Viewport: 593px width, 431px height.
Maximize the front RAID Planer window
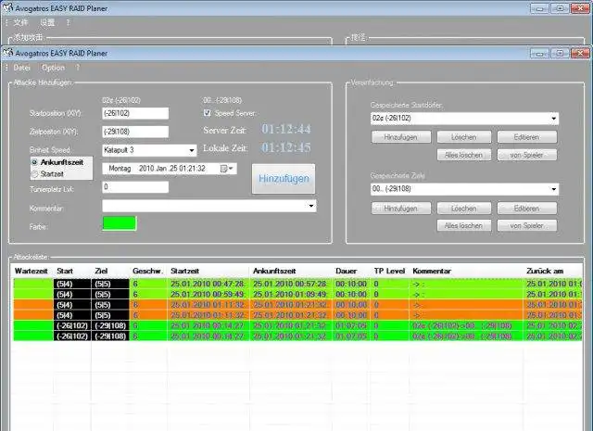pyautogui.click(x=560, y=54)
